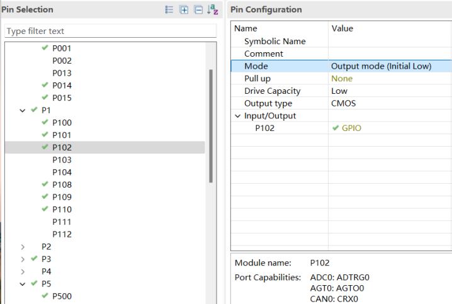The image size is (452, 304).
Task: Select pin P014 in the tree
Action: coord(62,86)
